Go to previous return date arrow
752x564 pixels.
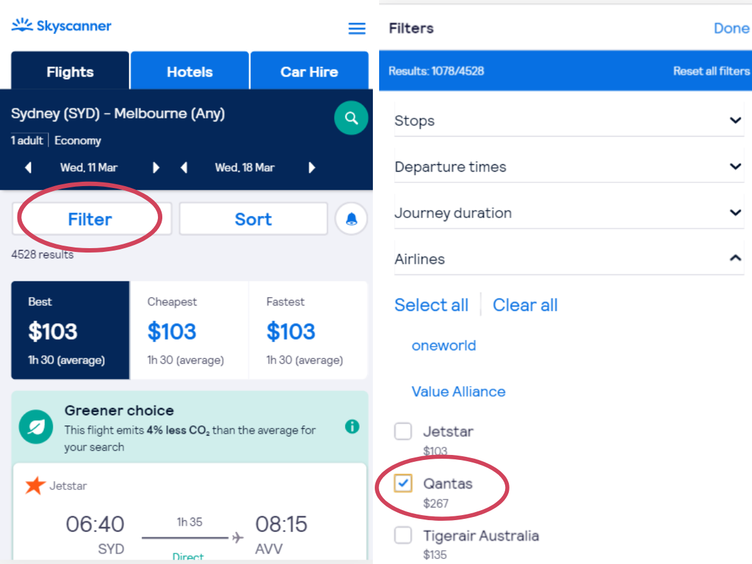click(x=184, y=167)
